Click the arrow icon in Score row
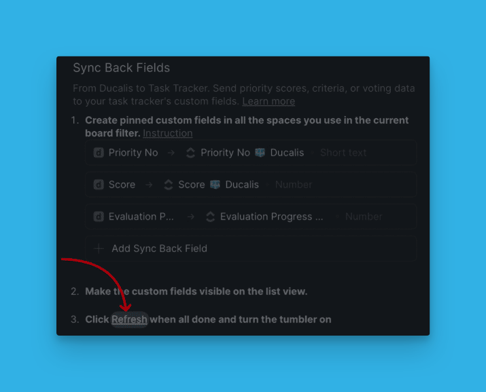This screenshot has height=392, width=486. 149,185
